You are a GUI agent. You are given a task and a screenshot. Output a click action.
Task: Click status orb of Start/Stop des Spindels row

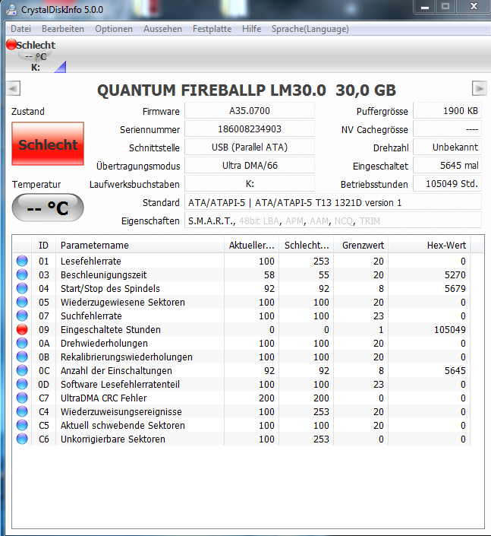tap(22, 288)
